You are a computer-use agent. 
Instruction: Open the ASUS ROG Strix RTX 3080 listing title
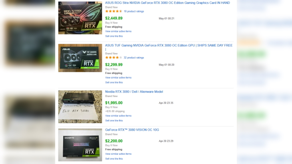168,3
